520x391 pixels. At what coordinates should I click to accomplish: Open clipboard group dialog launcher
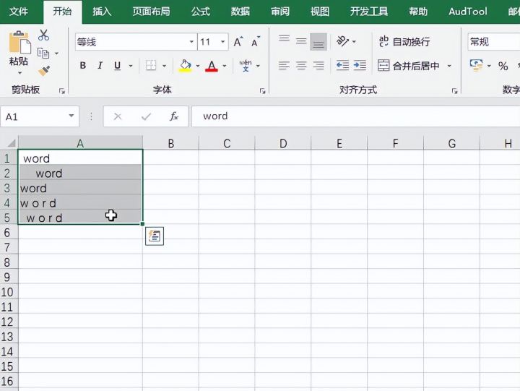coord(61,91)
